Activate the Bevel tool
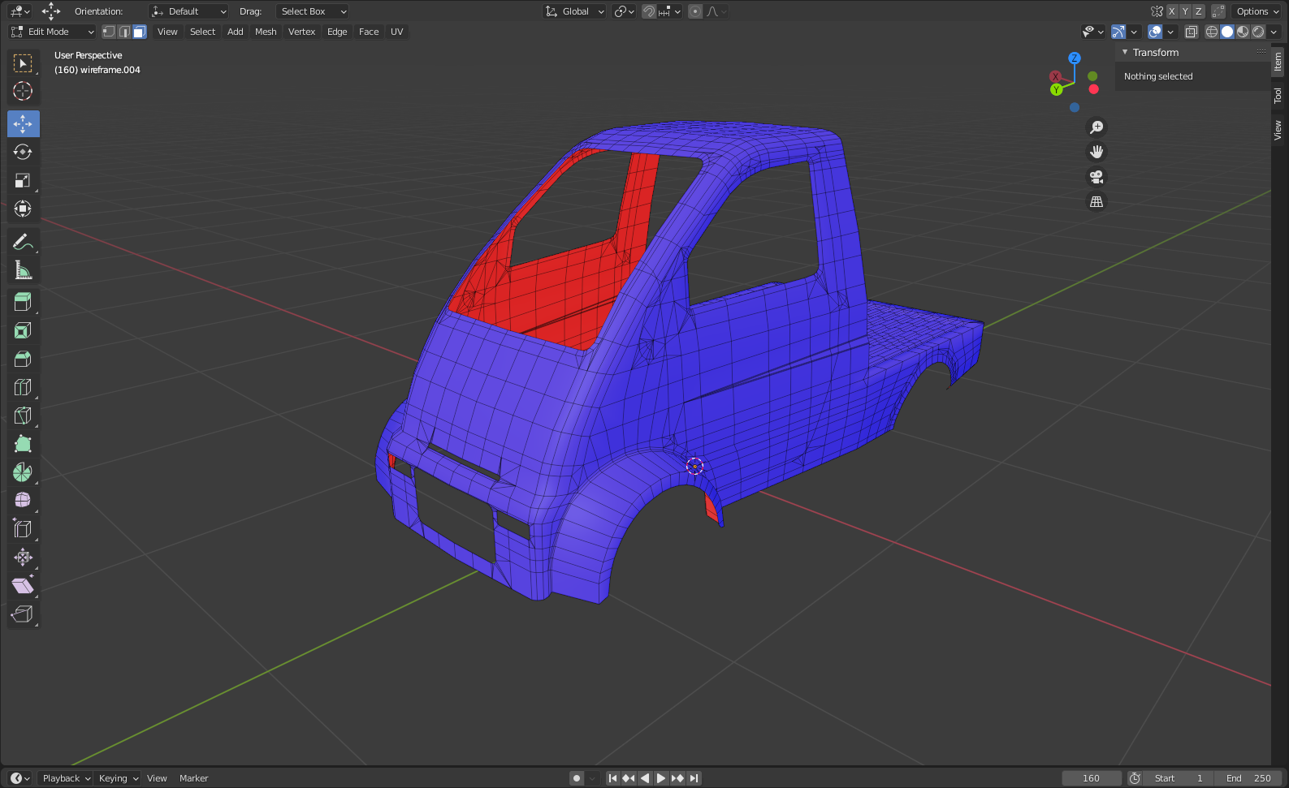Screen dimensions: 1289x788 [23, 359]
